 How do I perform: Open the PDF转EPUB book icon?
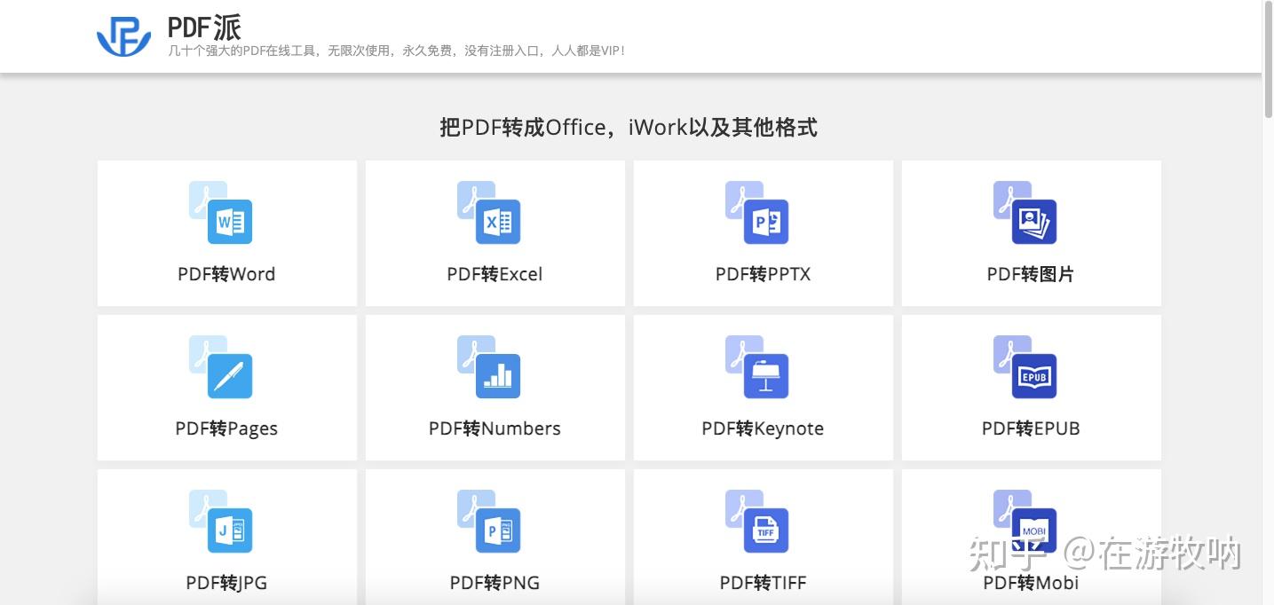point(1025,367)
